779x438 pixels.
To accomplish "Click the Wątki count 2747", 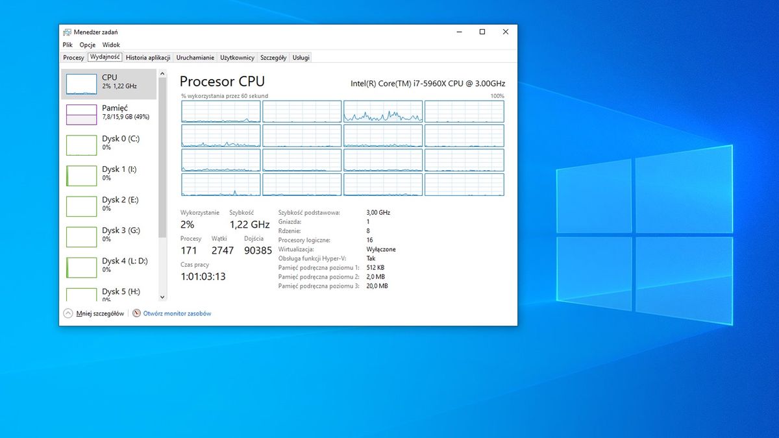I will coord(223,250).
